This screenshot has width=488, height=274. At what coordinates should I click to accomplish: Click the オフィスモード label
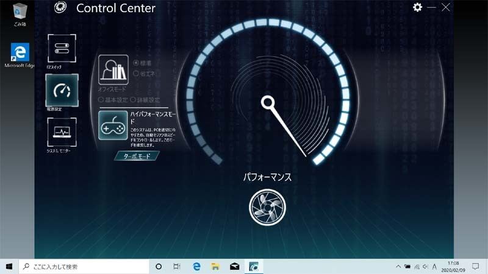[112, 89]
